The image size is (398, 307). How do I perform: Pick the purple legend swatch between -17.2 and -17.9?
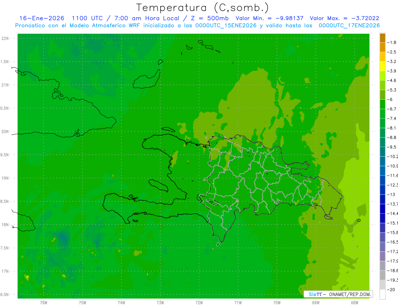click(382, 256)
